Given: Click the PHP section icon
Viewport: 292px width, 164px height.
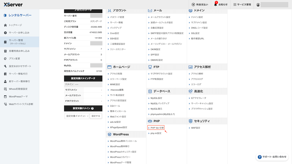Looking at the screenshot, I should (150, 121).
